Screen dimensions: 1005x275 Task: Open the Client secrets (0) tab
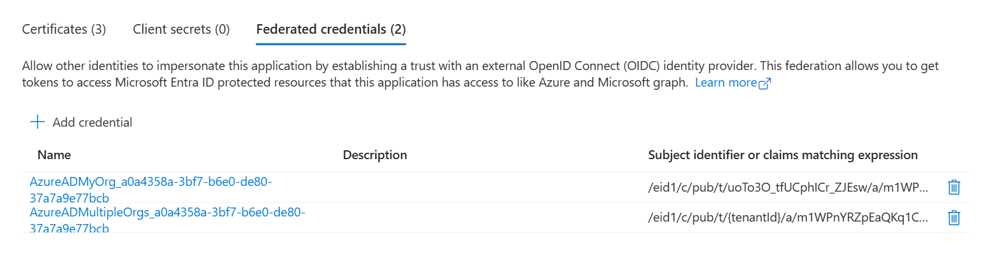[181, 29]
